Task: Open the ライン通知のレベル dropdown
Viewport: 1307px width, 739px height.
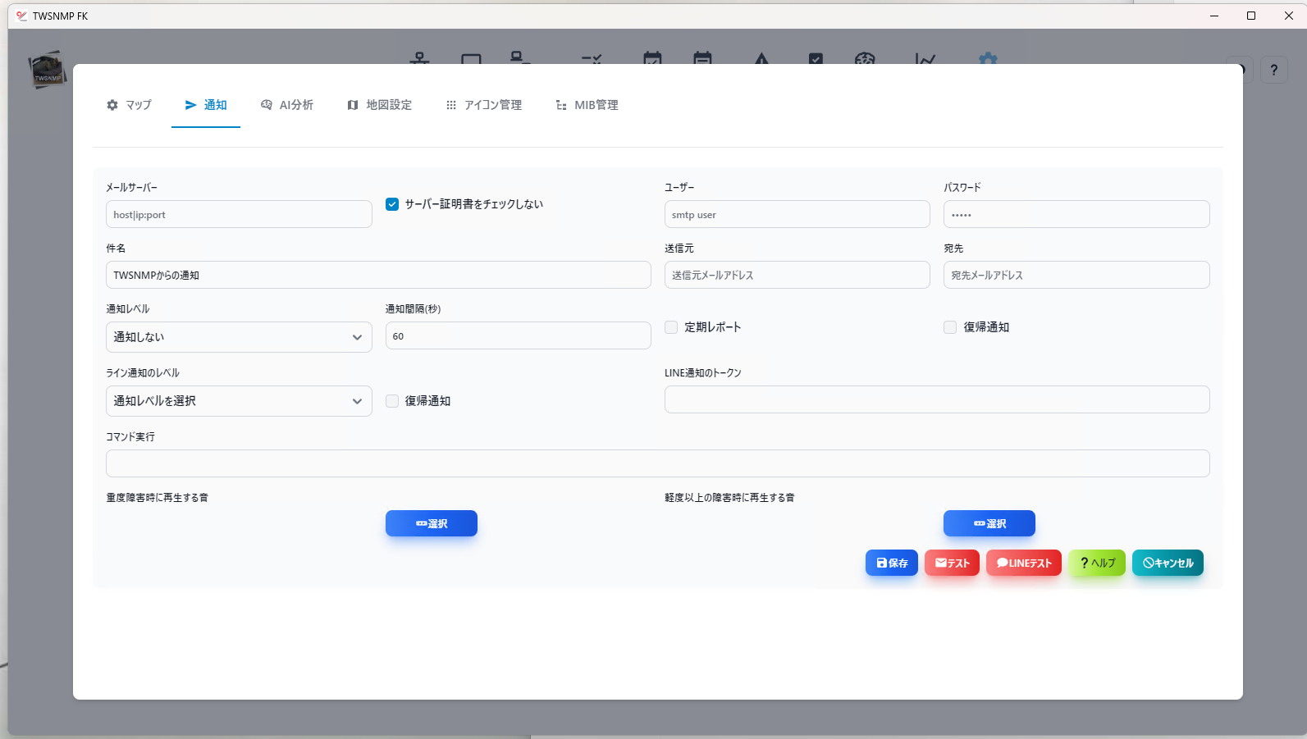Action: tap(239, 401)
